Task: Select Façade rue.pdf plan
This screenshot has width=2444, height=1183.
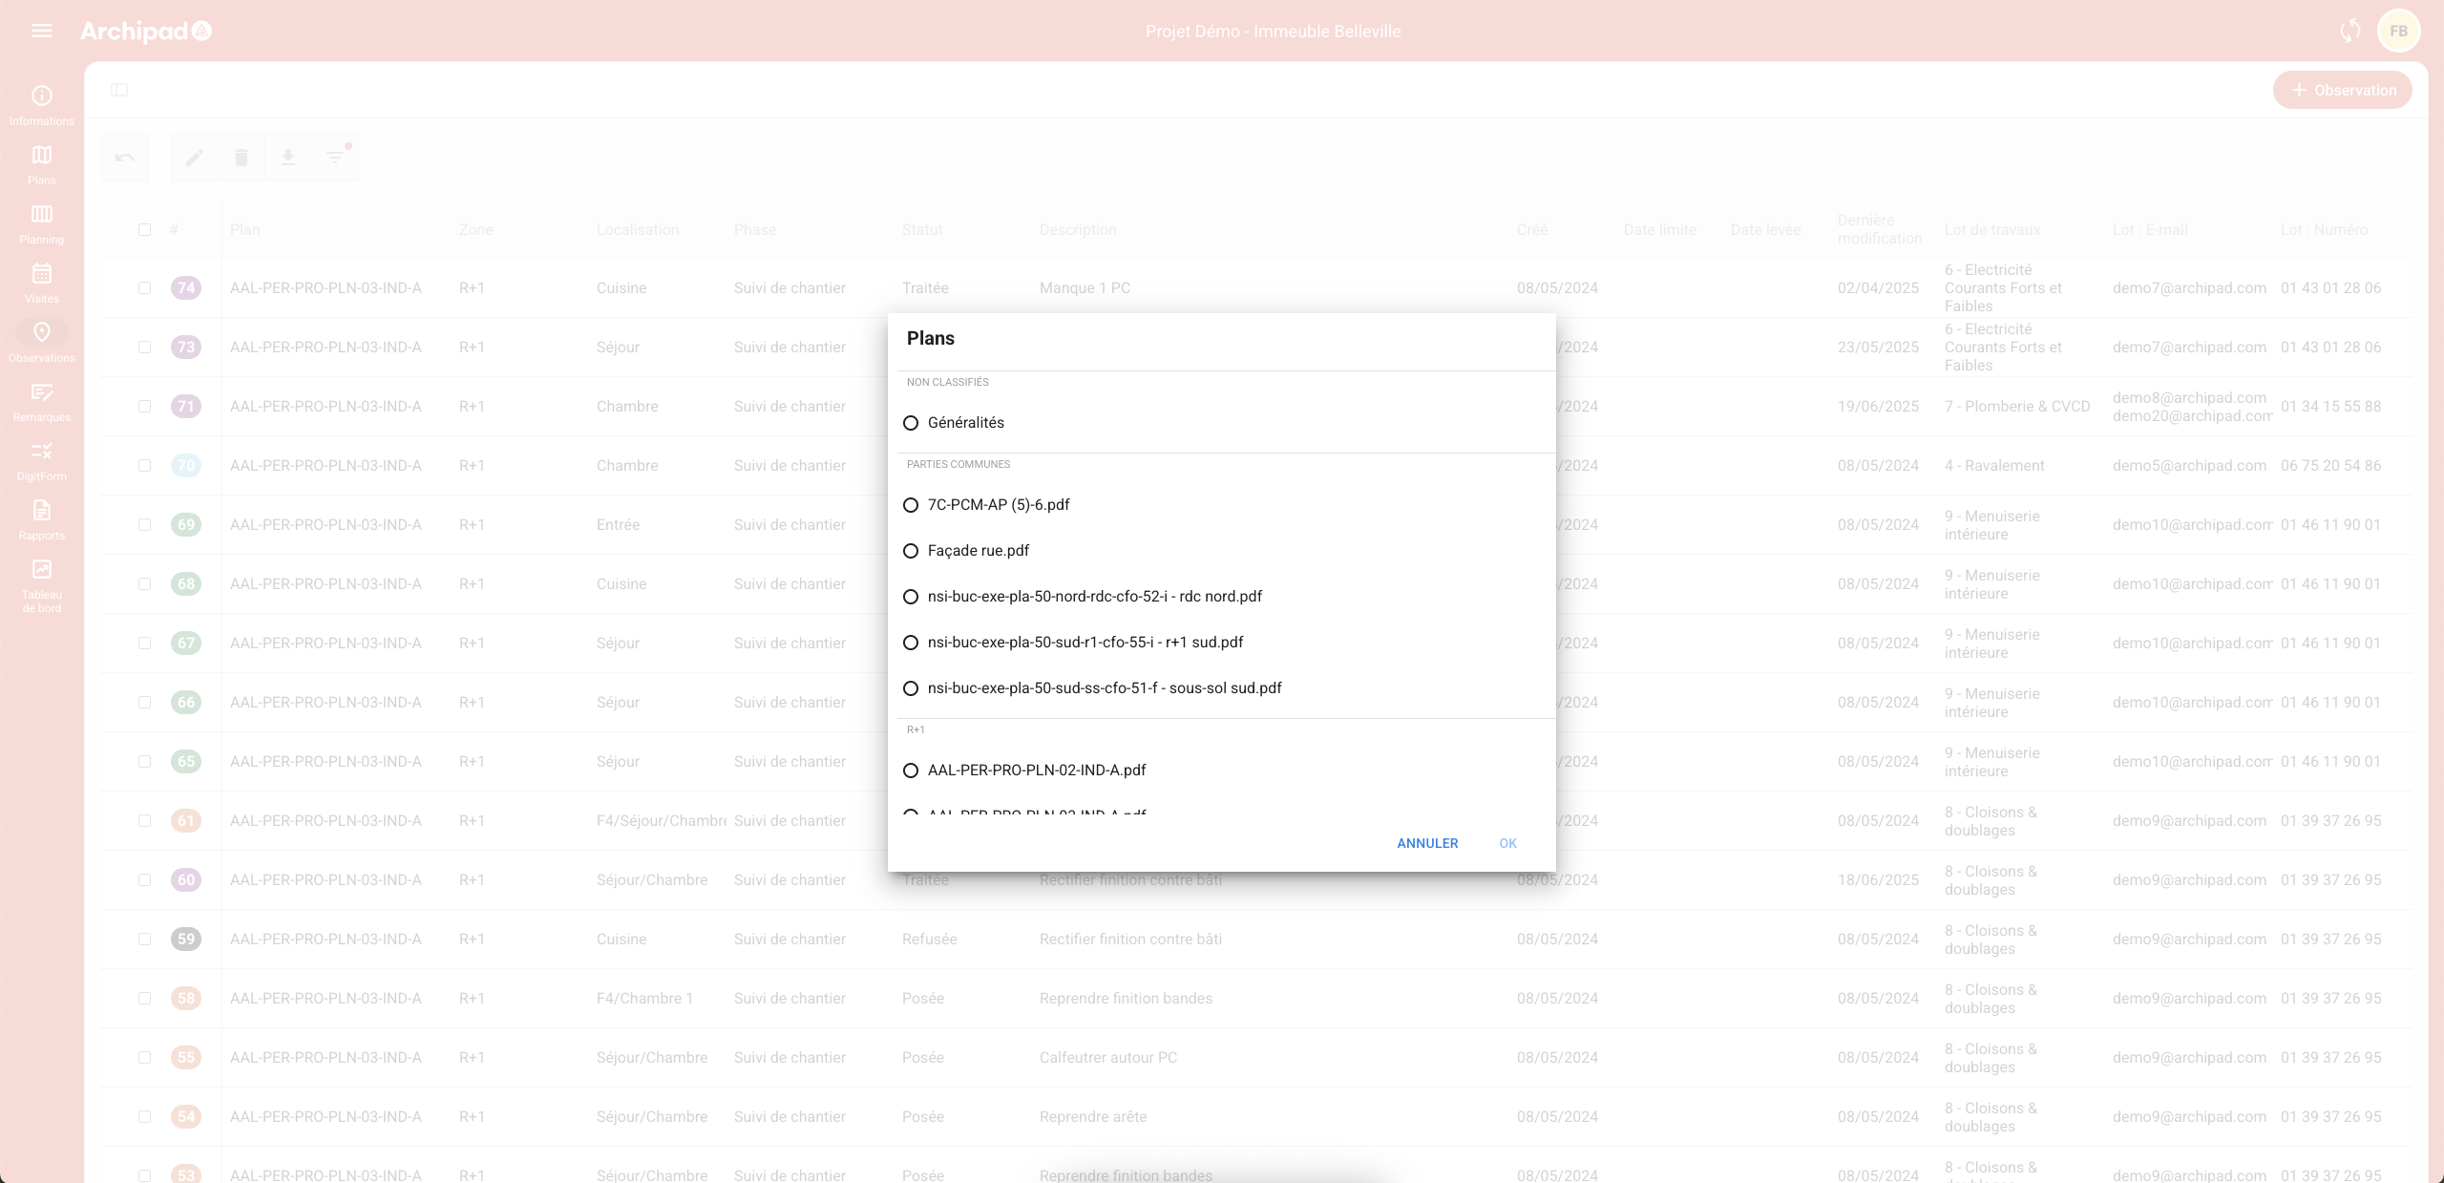Action: pos(911,551)
